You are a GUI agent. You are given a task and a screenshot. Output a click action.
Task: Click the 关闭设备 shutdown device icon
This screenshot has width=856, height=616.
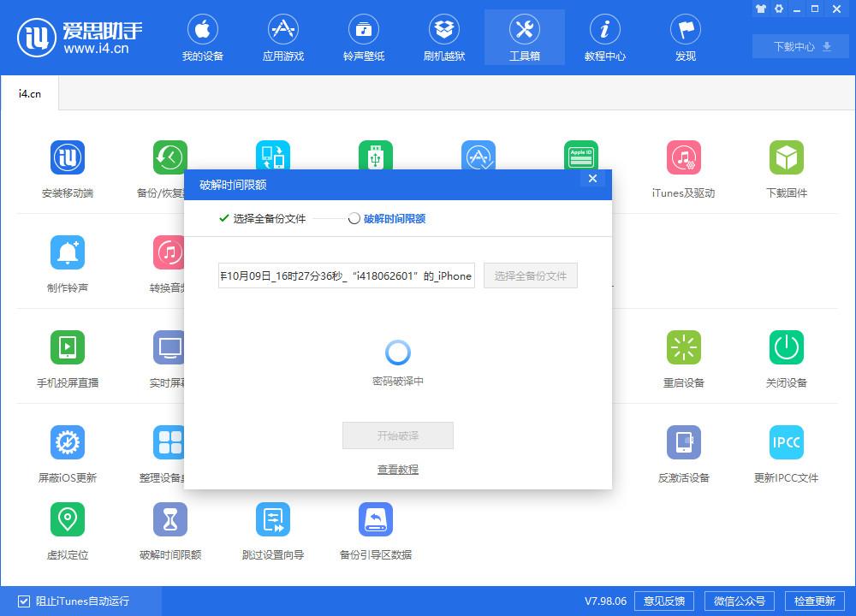pos(785,357)
